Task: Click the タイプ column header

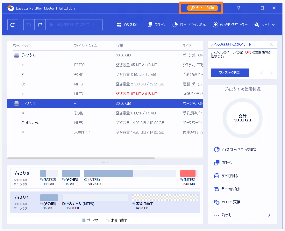Action: pyautogui.click(x=187, y=45)
